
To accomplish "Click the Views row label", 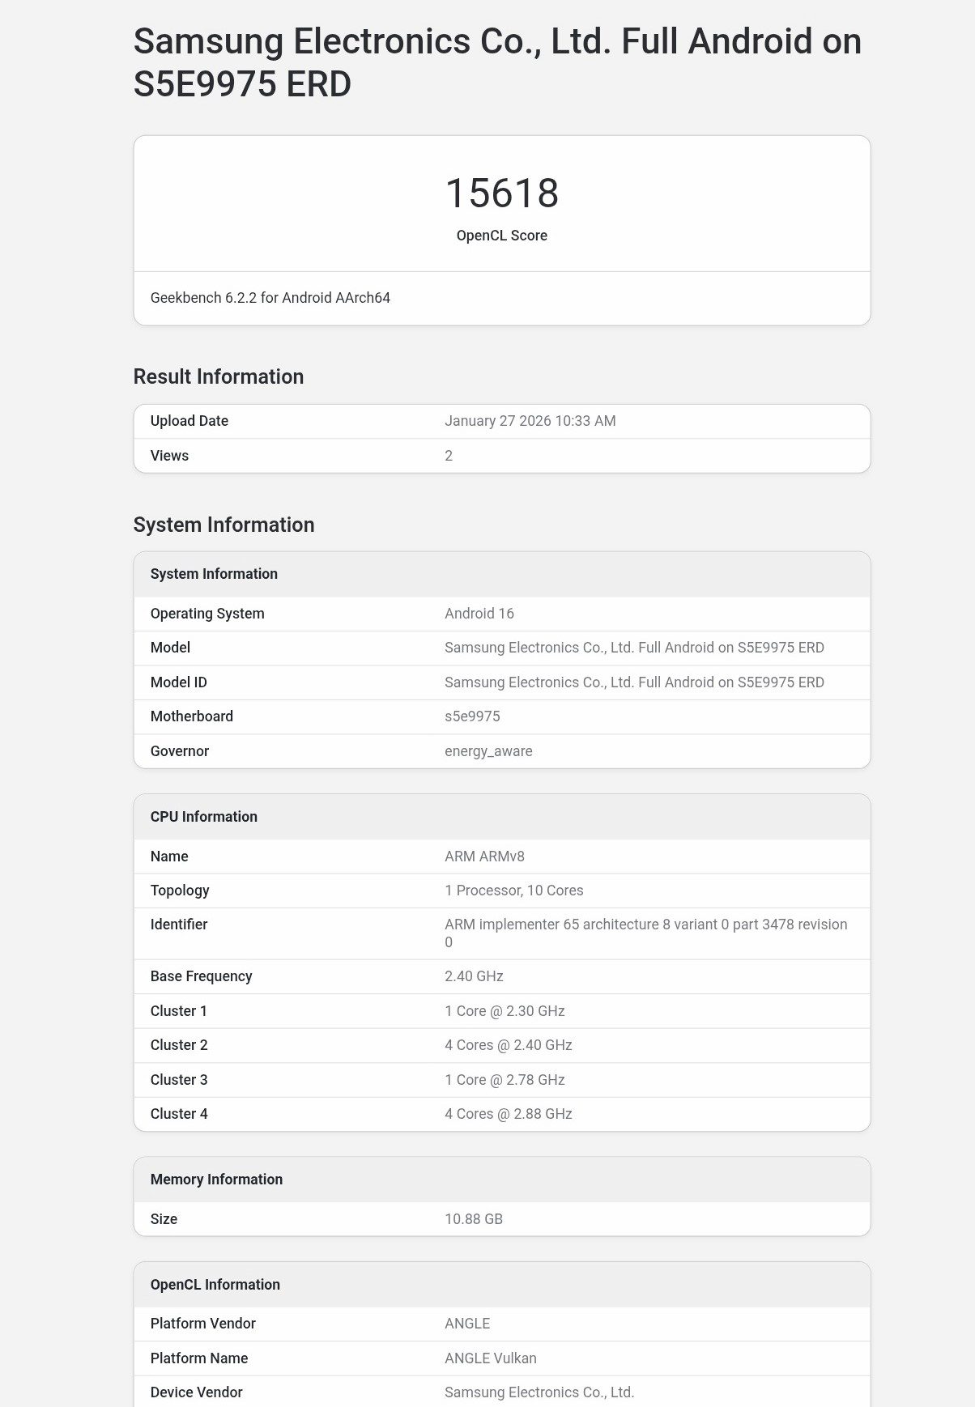I will click(169, 456).
